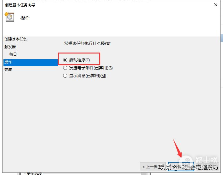Click the 上一步 back button
223x175 pixels.
153,167
